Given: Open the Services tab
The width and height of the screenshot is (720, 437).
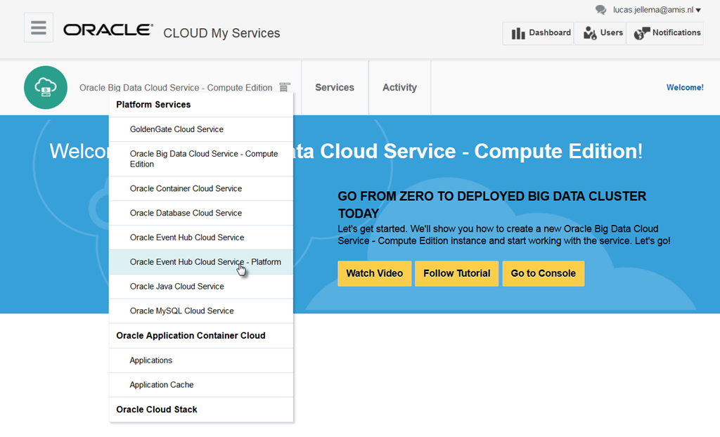Looking at the screenshot, I should (335, 88).
